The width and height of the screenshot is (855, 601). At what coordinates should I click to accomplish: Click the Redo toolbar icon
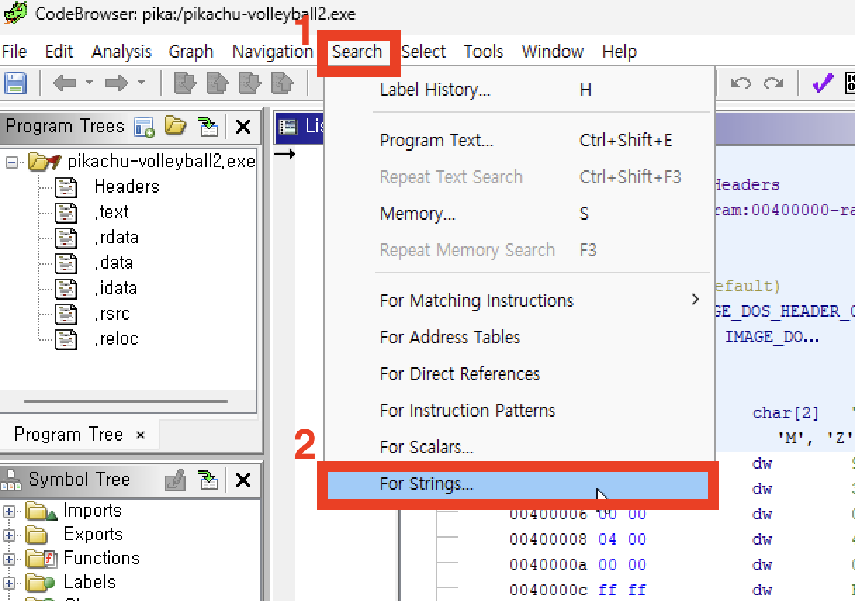[x=773, y=84]
